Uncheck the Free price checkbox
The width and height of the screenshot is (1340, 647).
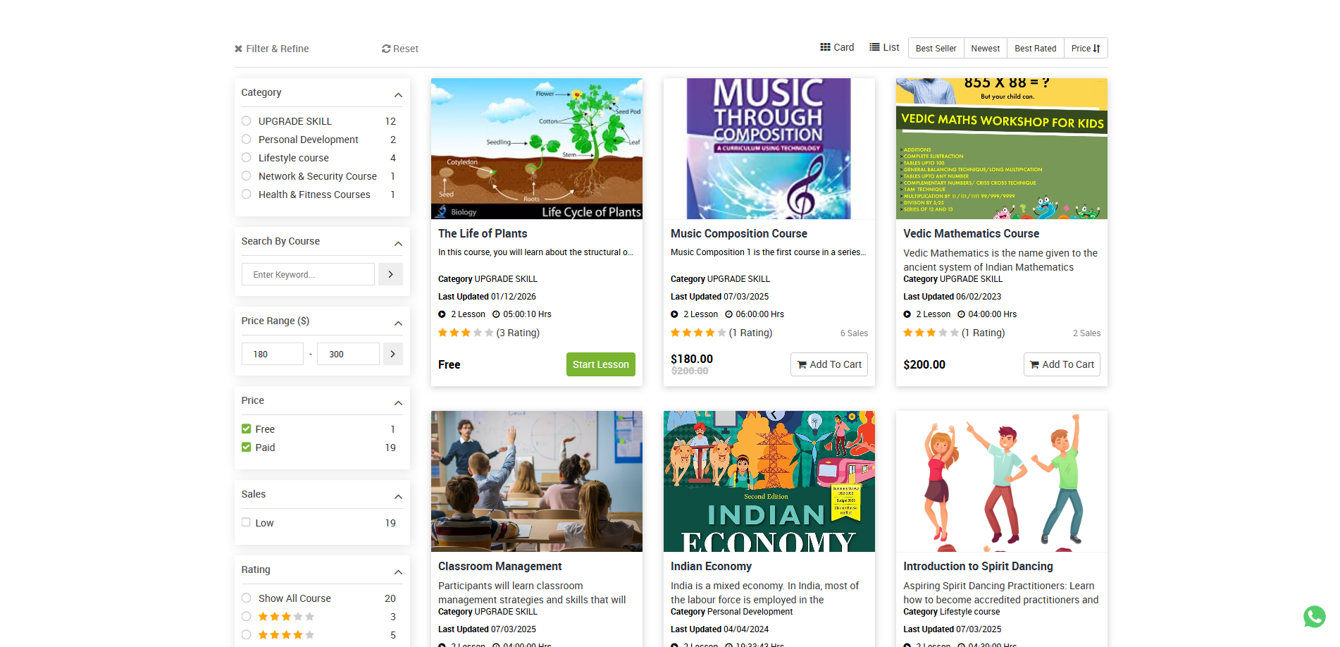(x=247, y=429)
